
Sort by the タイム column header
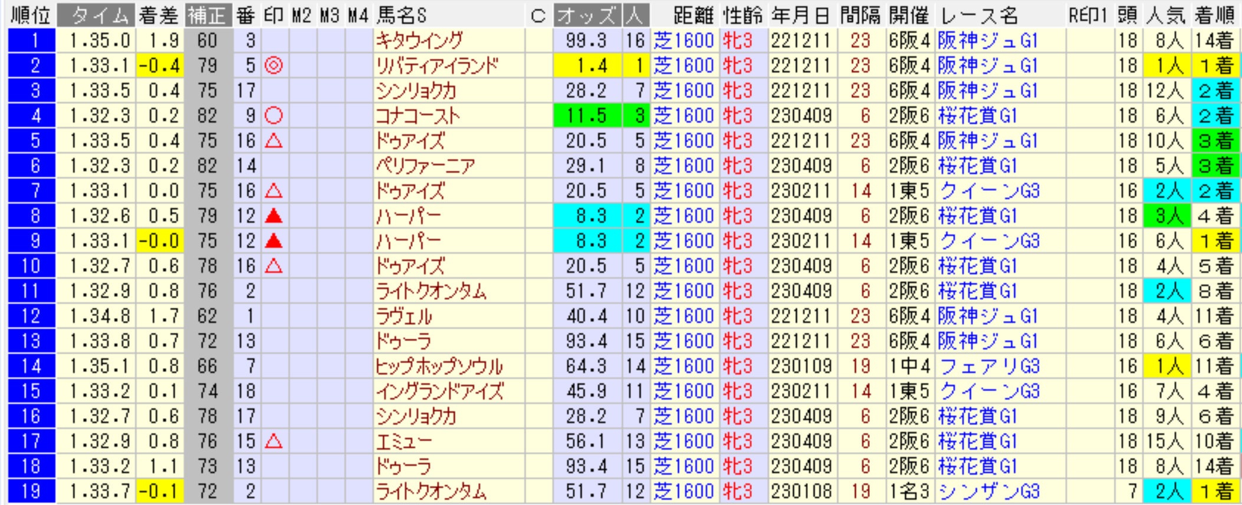pyautogui.click(x=96, y=15)
